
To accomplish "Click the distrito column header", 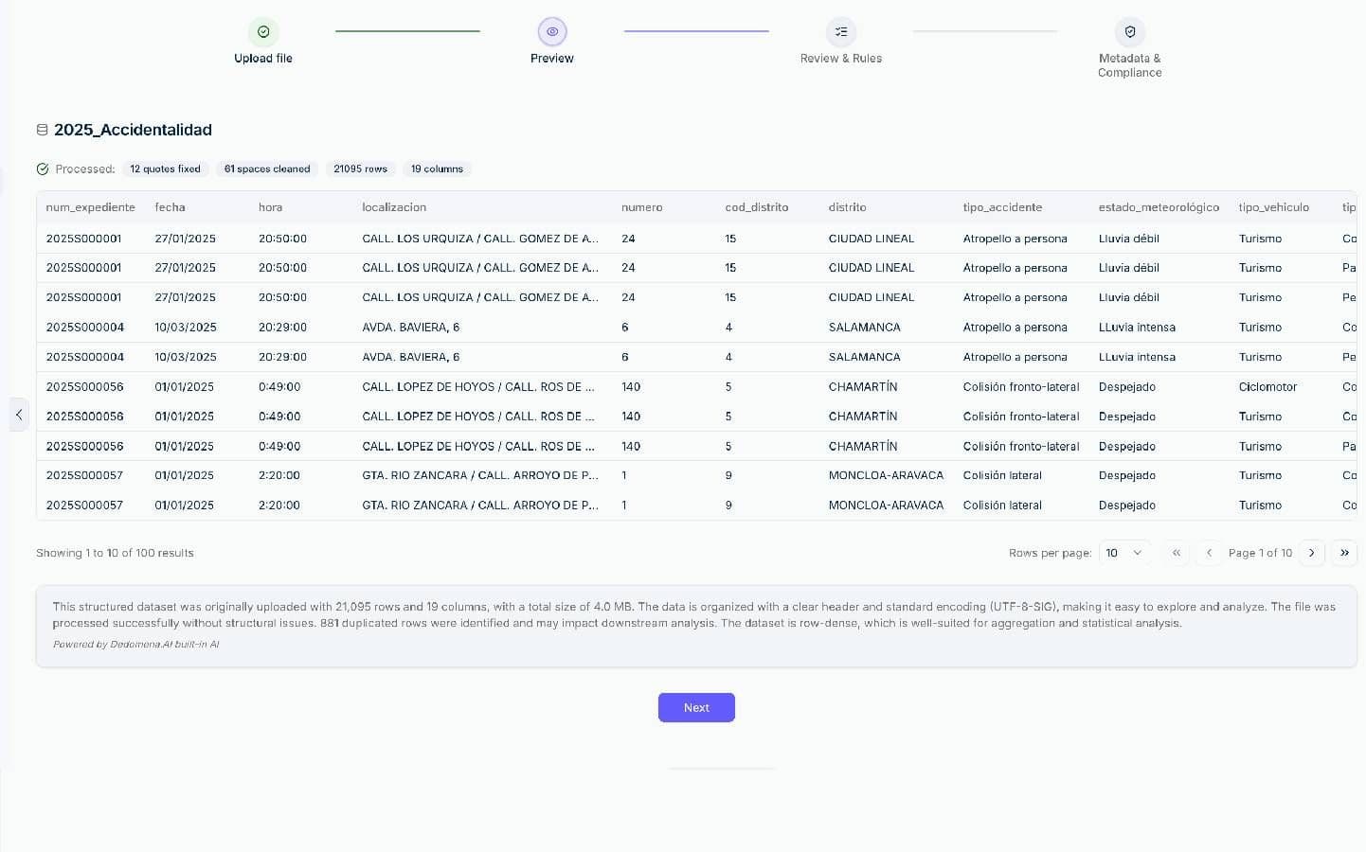I will pos(848,207).
